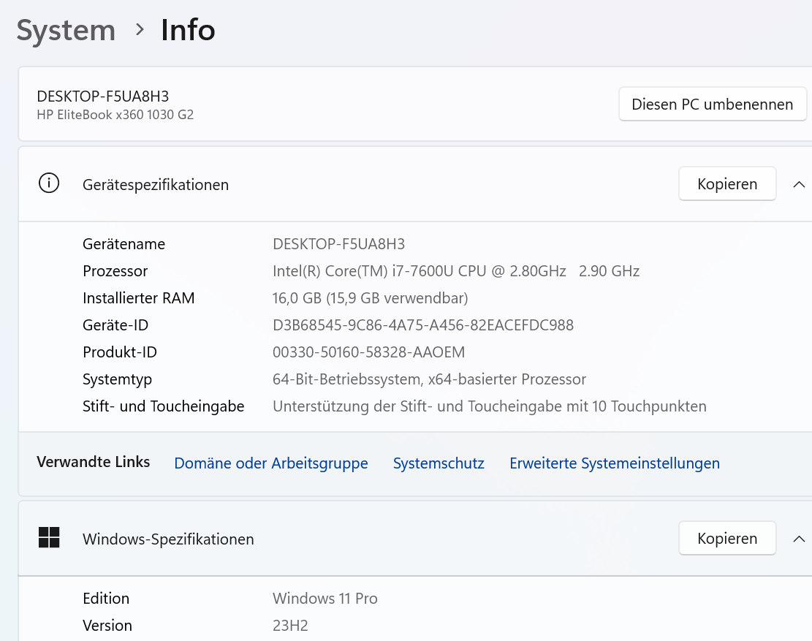This screenshot has width=812, height=641.
Task: Click the Version label
Action: 107,626
